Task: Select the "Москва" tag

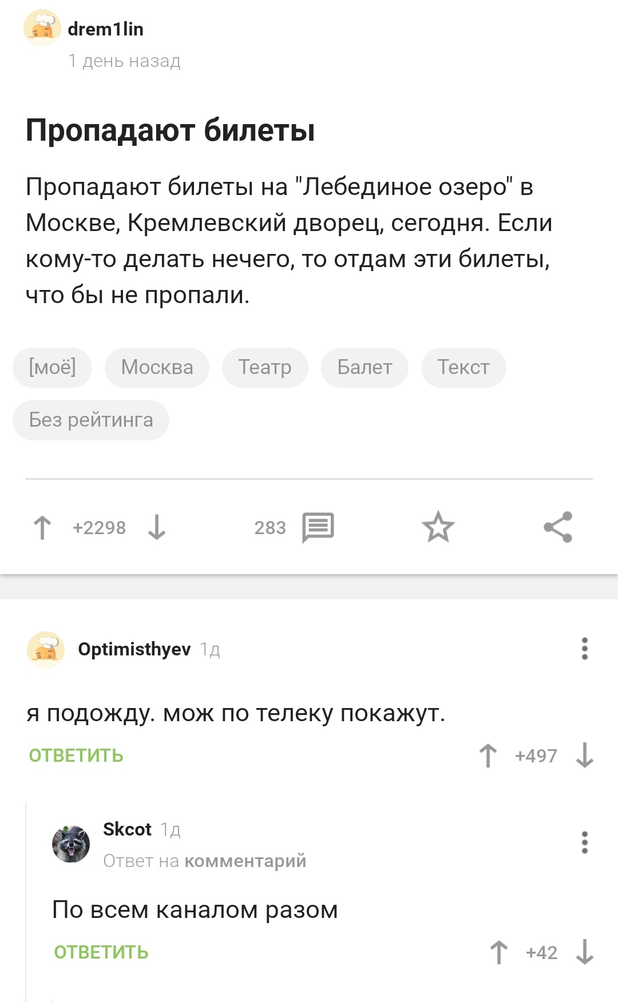Action: click(157, 367)
